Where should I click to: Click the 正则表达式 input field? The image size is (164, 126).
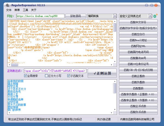55,71
